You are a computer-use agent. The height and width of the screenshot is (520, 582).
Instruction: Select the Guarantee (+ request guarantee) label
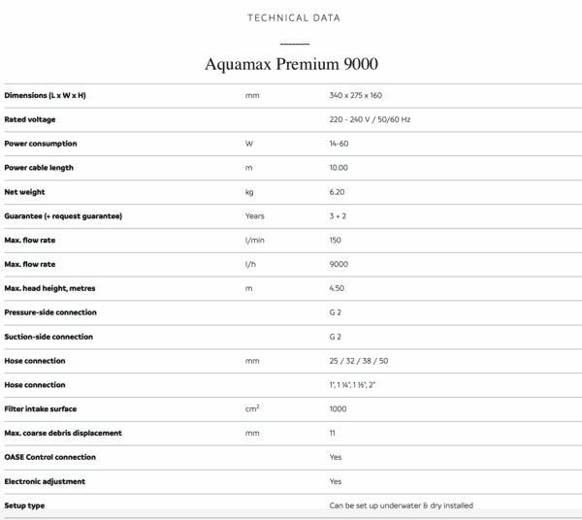[63, 216]
